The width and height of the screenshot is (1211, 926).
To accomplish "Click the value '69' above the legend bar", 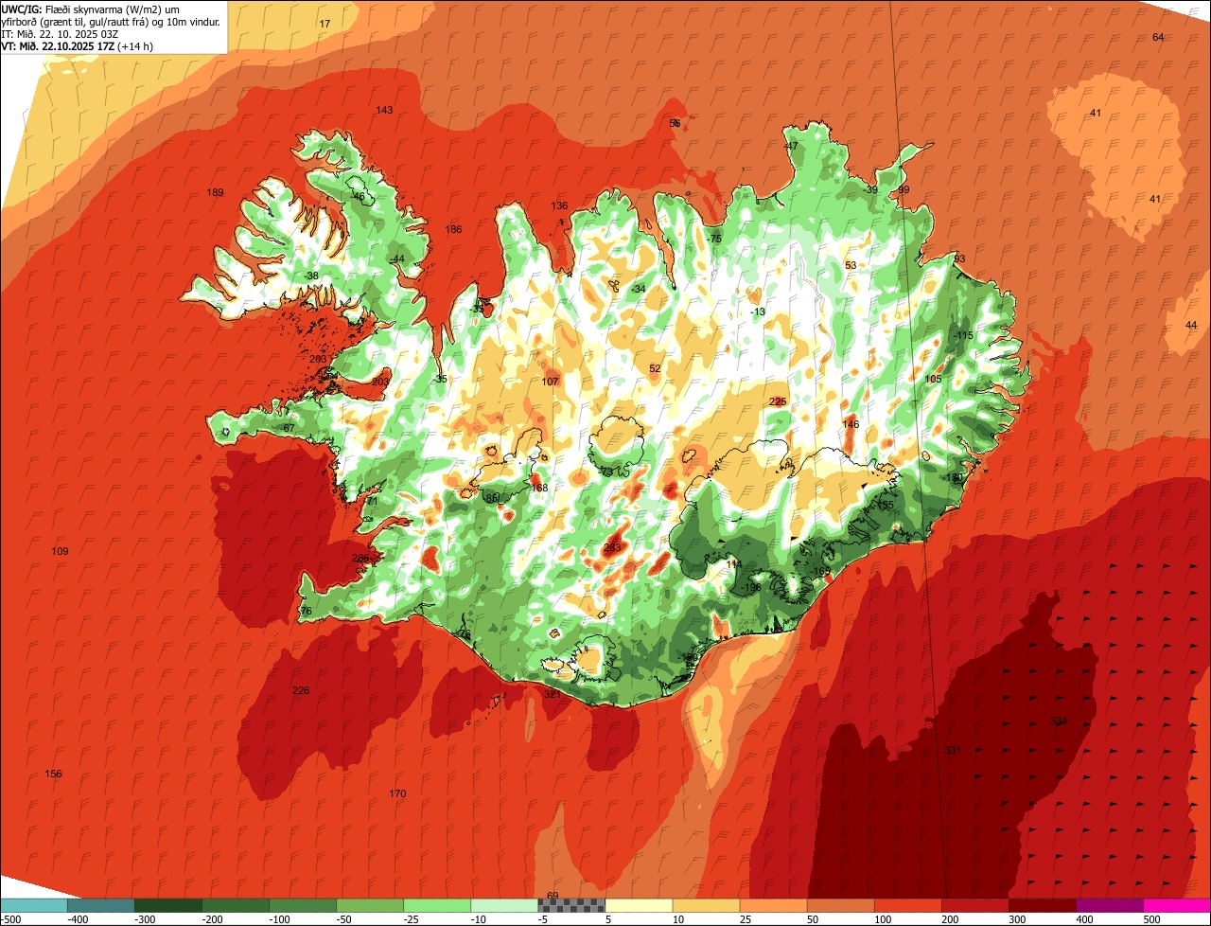I will pos(553,896).
